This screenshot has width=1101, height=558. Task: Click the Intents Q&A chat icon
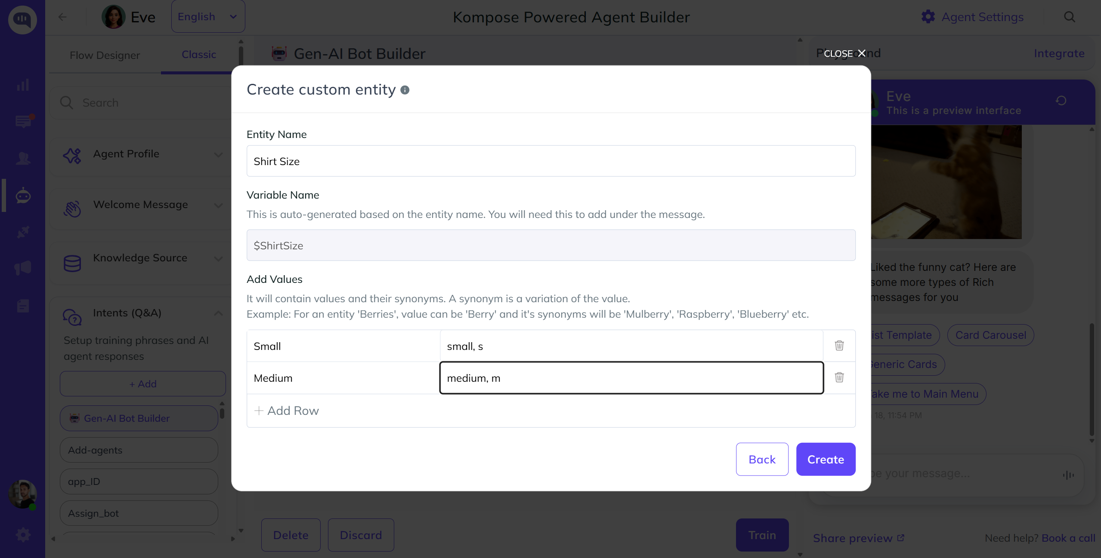72,318
